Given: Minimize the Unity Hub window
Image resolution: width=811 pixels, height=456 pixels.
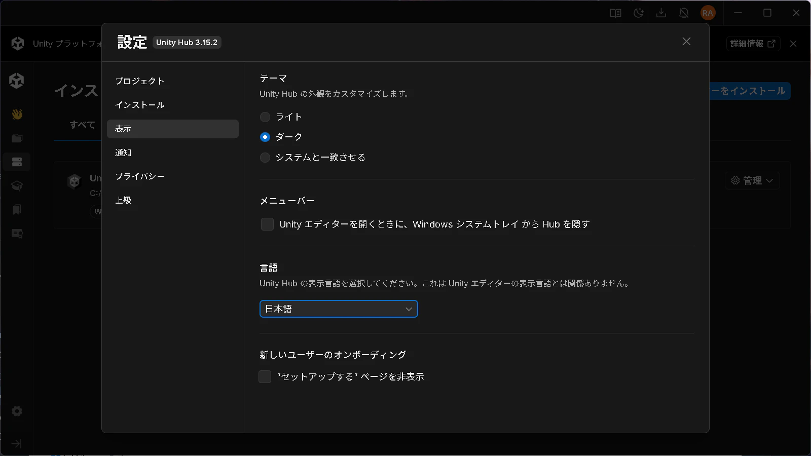Looking at the screenshot, I should pyautogui.click(x=738, y=13).
